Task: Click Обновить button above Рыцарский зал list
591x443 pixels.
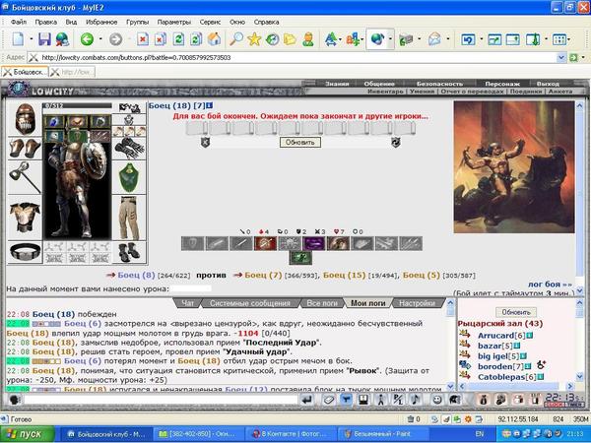Action: tap(515, 312)
